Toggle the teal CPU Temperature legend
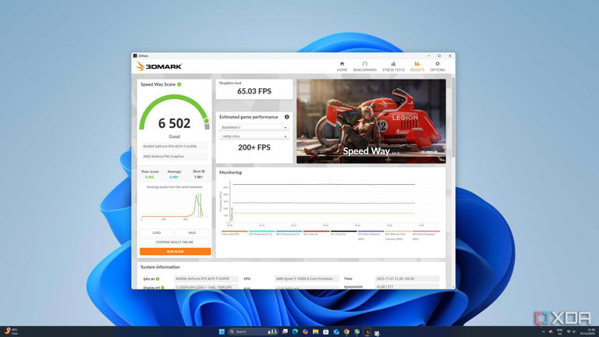 (262, 232)
